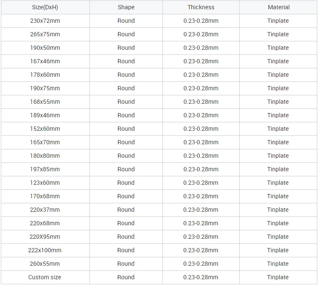This screenshot has height=286, width=319.
Task: Click the Size(DxH) column header
Action: pos(45,7)
